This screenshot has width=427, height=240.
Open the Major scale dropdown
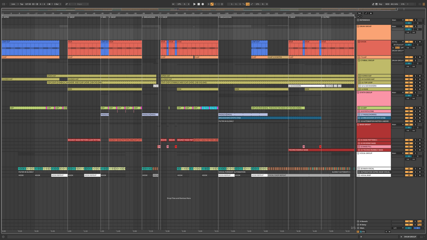pyautogui.click(x=83, y=4)
